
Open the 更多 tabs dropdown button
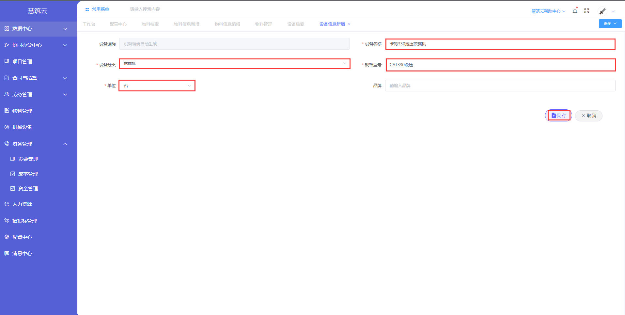pyautogui.click(x=610, y=24)
